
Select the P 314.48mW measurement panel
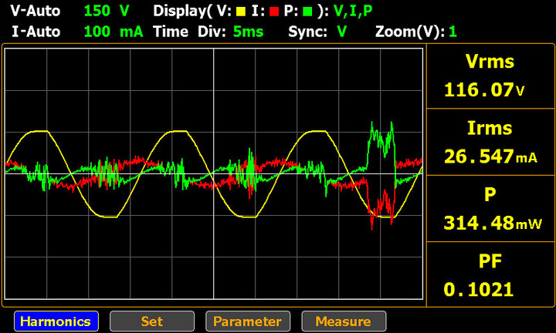coord(490,208)
